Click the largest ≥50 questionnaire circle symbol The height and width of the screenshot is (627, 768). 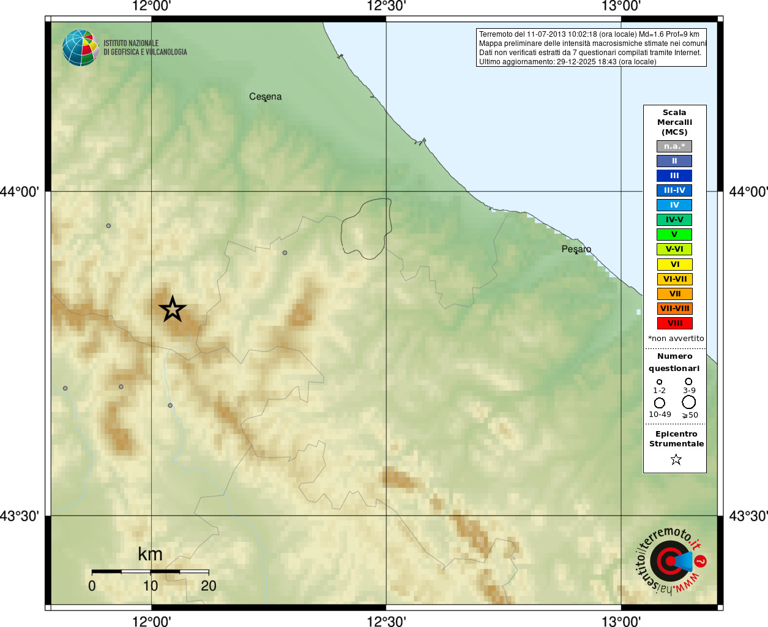click(x=689, y=402)
